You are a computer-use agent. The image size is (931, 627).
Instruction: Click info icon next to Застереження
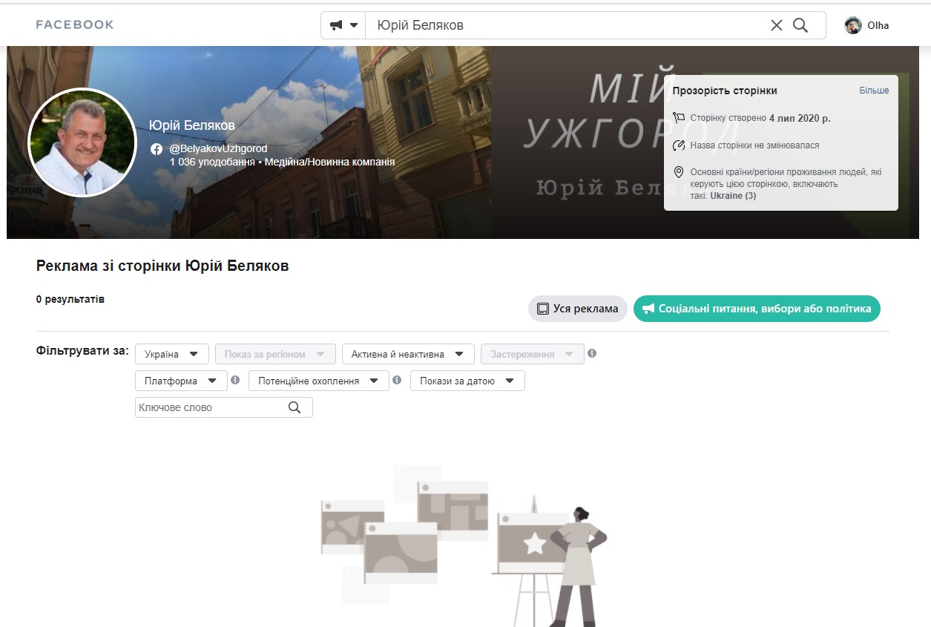click(x=592, y=353)
